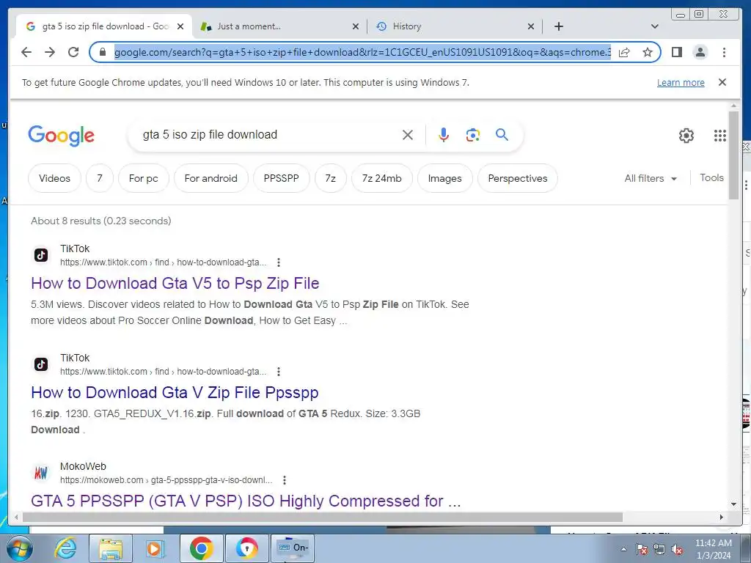Click into the Google search text field
The height and width of the screenshot is (563, 751).
point(268,135)
